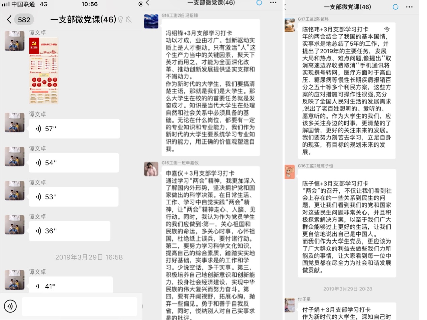The width and height of the screenshot is (427, 320).
Task: Play the 57'' voice message
Action: [x=74, y=129]
